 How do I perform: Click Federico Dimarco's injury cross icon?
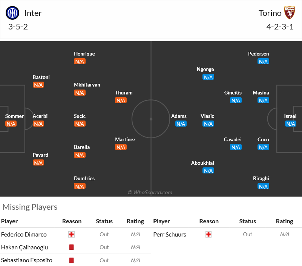coord(72,235)
